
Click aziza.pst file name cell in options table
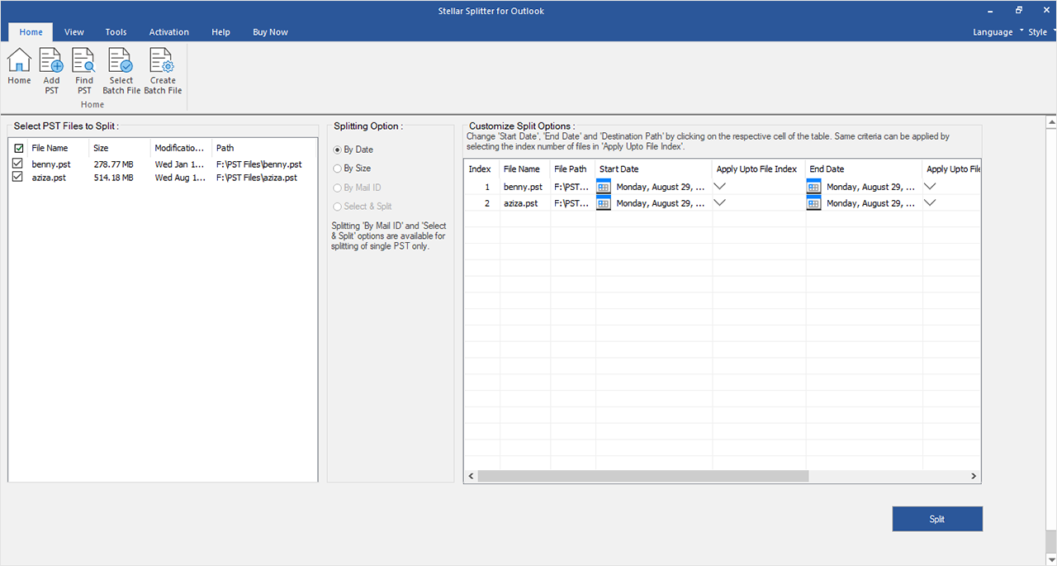(524, 203)
